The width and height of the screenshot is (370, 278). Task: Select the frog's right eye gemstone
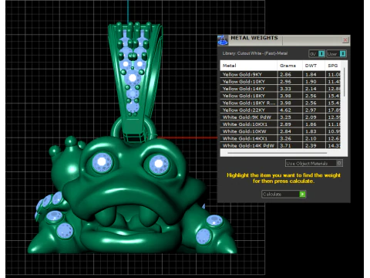point(159,164)
